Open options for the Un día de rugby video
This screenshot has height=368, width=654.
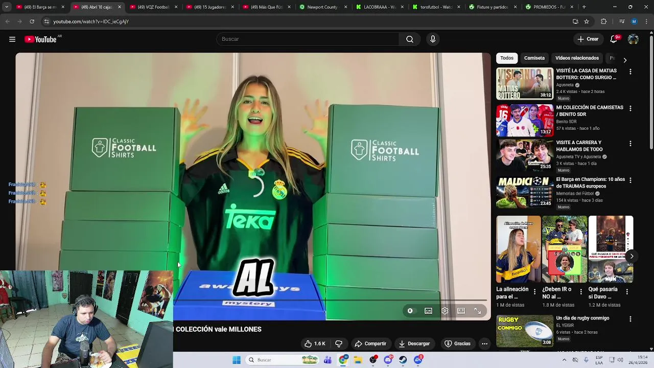[630, 319]
